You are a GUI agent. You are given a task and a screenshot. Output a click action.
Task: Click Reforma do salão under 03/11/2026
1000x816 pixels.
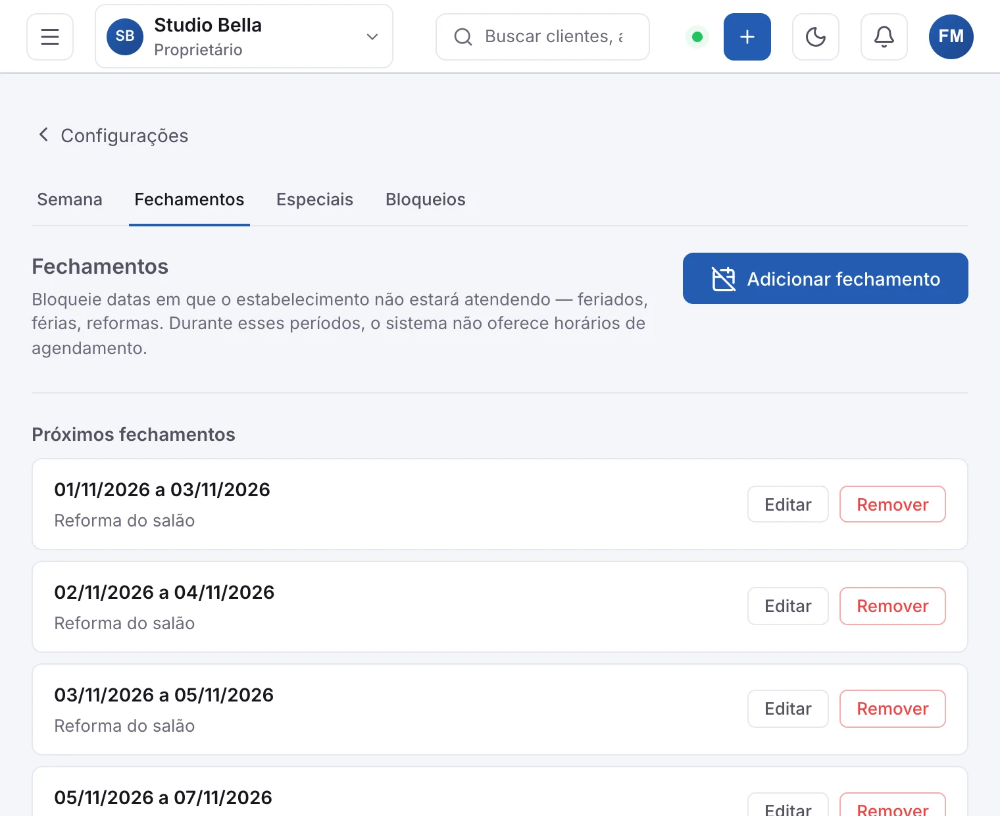coord(124,726)
